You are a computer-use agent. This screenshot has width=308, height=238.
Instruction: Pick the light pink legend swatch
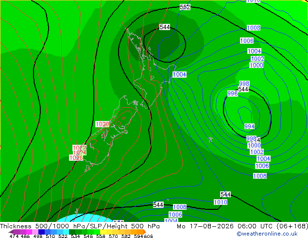(35, 232)
